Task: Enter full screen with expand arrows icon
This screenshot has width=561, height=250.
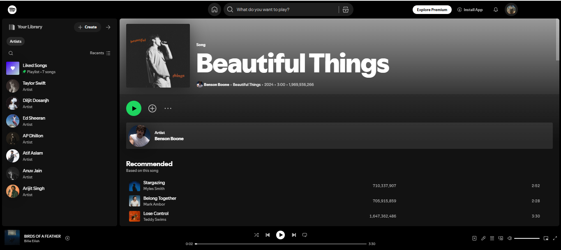Action: click(555, 238)
